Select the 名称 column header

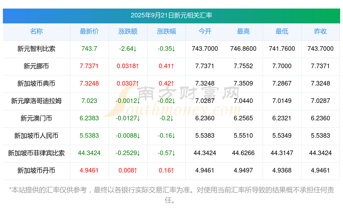(36, 31)
